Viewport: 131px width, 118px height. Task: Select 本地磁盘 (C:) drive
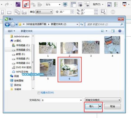click(21, 45)
